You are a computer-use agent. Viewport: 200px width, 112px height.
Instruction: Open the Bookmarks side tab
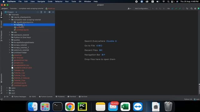coord(1,78)
